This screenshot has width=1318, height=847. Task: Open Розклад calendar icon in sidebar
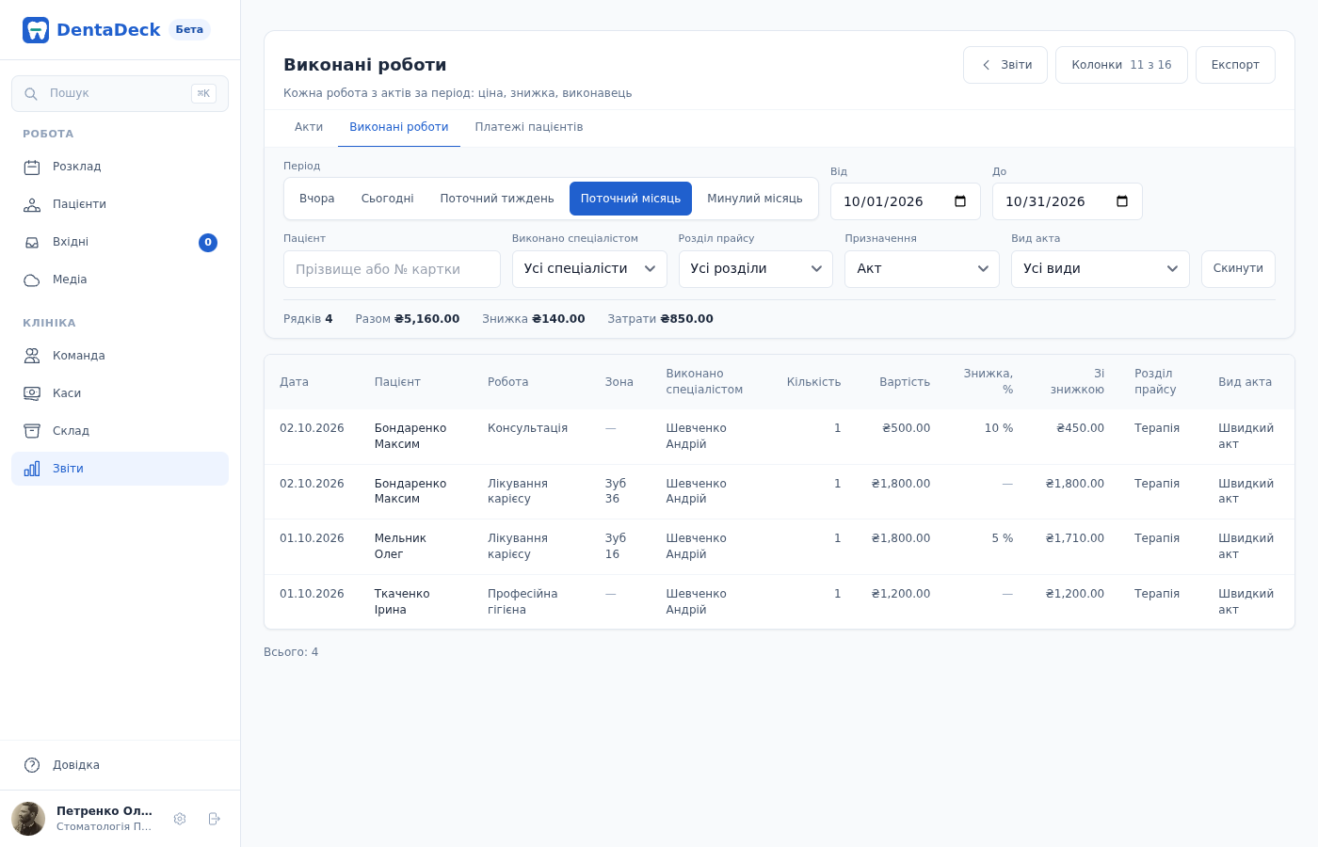[x=32, y=168]
